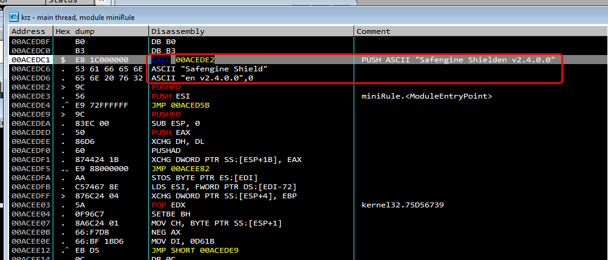Viewport: 608px width, 260px height.
Task: Click hex bytes E9 72FFFFFF
Action: tap(102, 105)
